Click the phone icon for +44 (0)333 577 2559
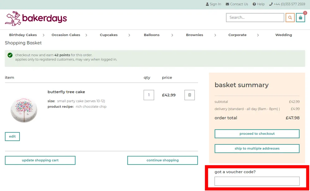Screen dimensions: 310x191 point(271,4)
